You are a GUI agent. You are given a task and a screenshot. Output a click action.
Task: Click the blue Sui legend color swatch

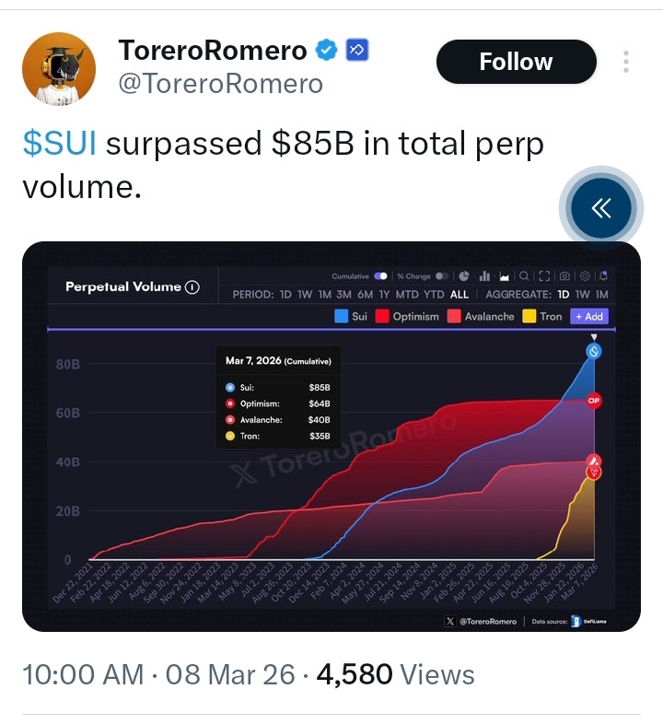(341, 316)
